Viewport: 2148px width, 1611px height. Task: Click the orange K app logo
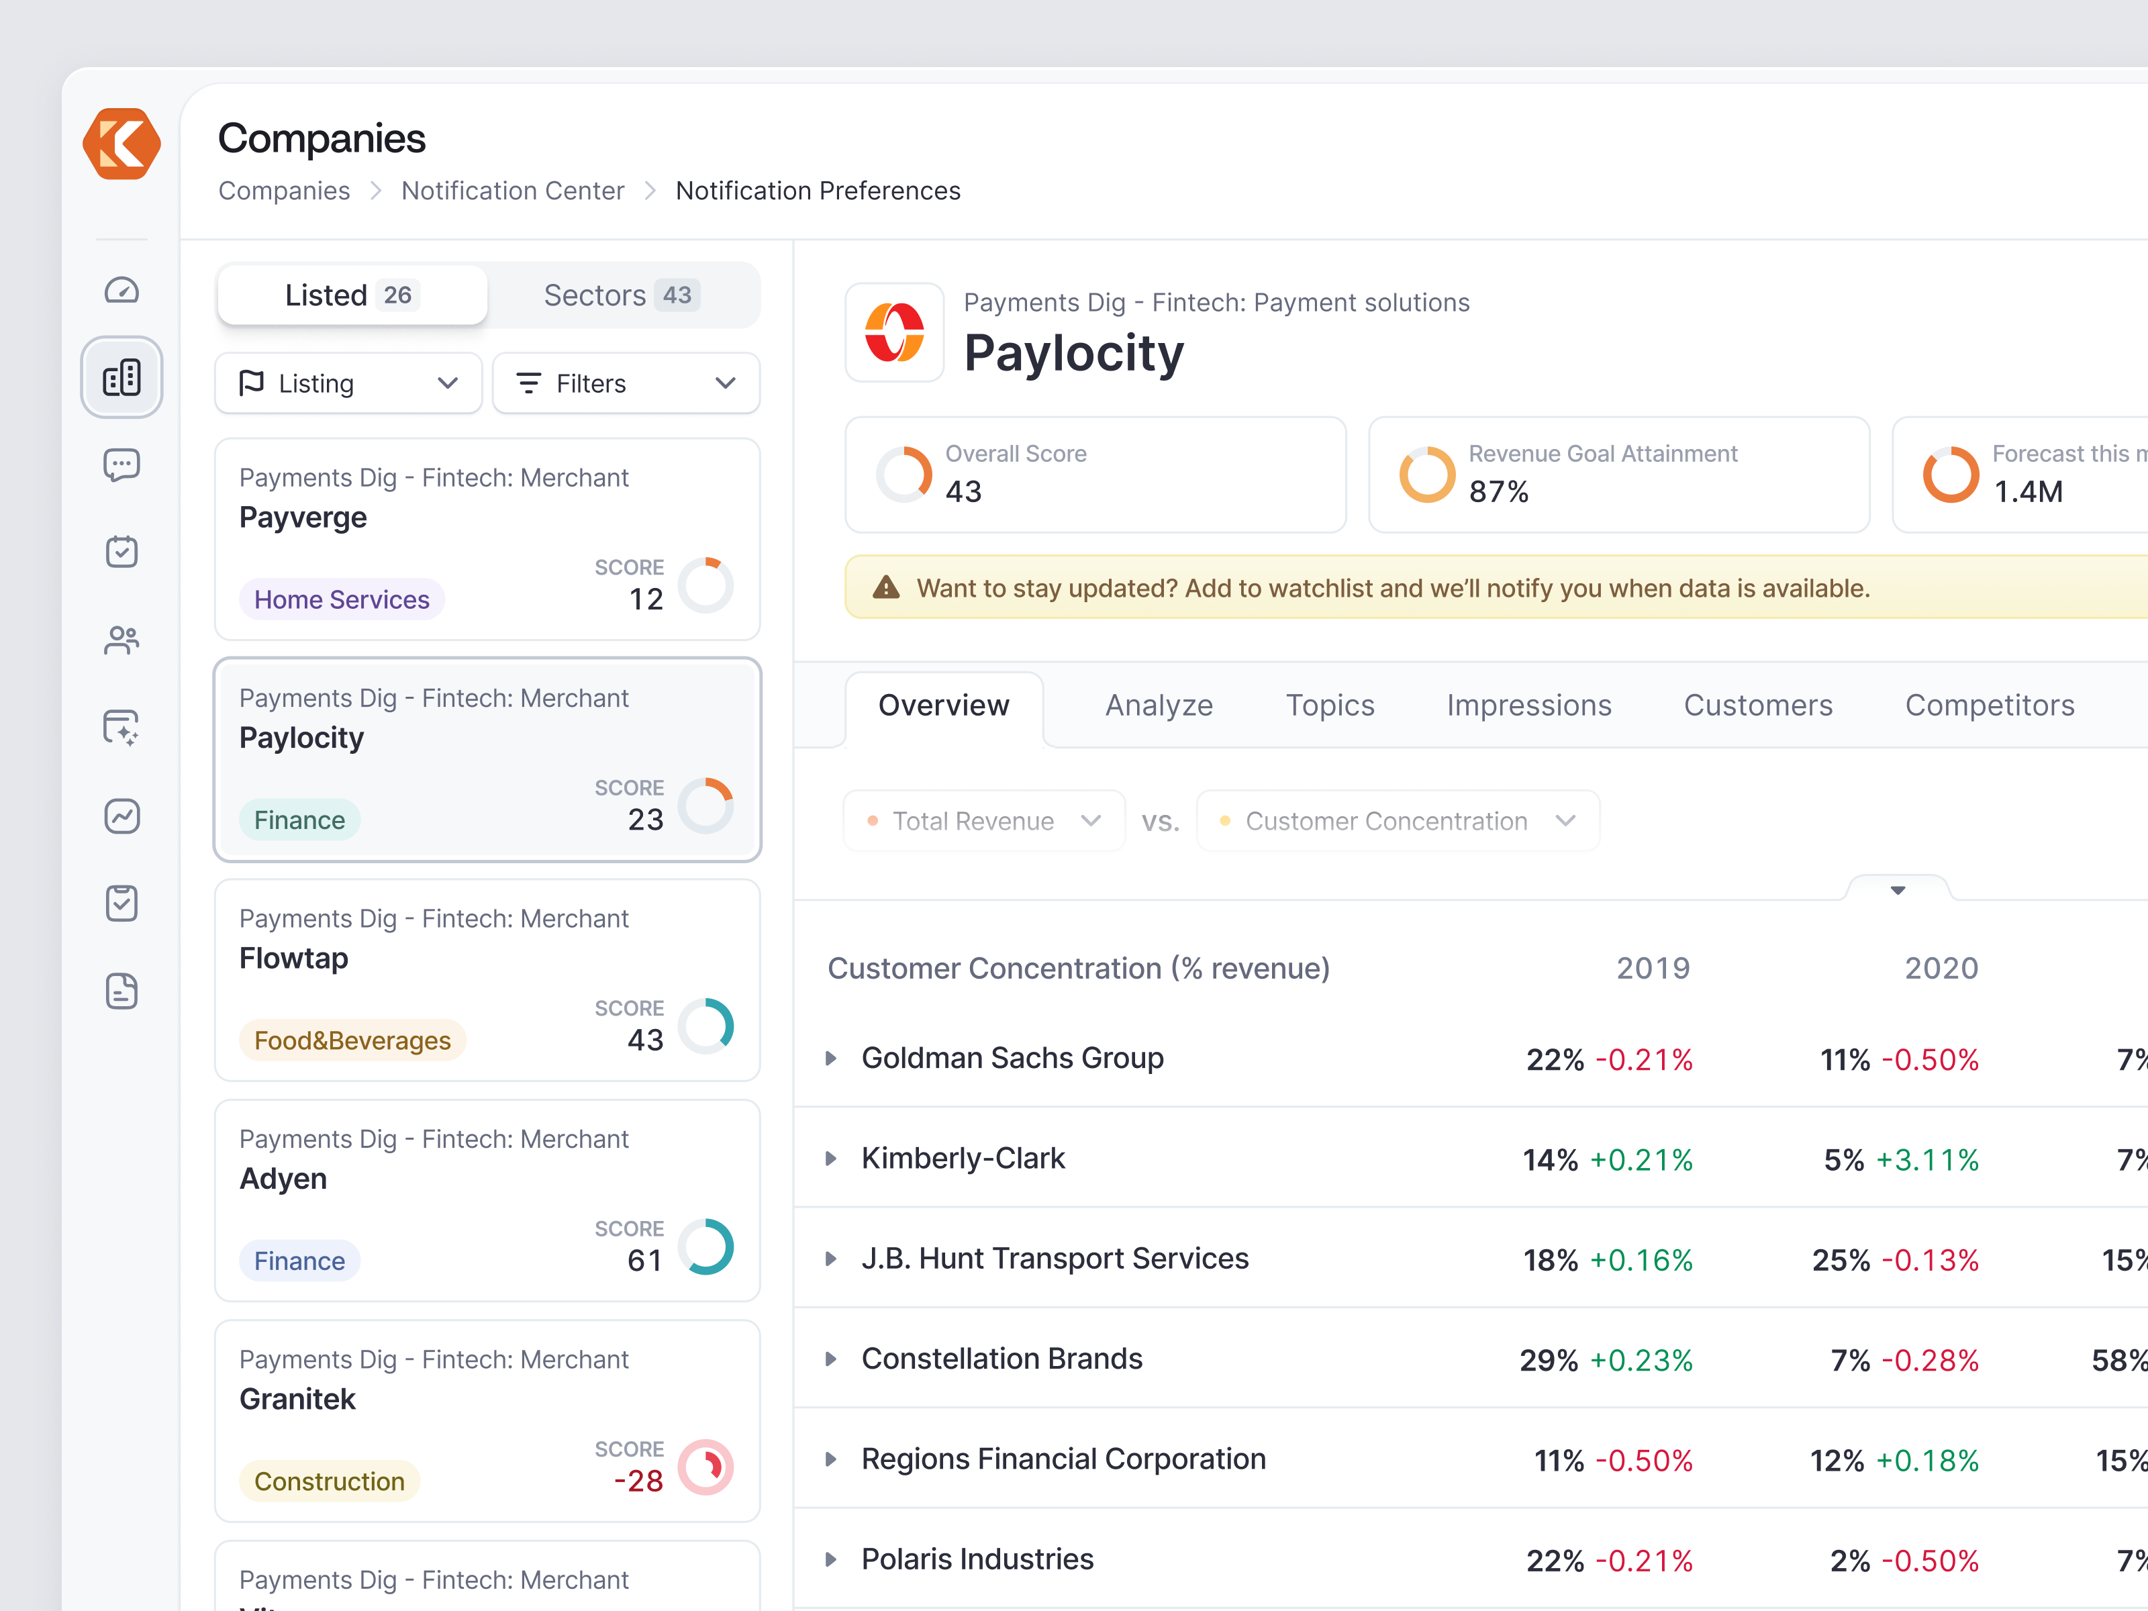pos(121,144)
